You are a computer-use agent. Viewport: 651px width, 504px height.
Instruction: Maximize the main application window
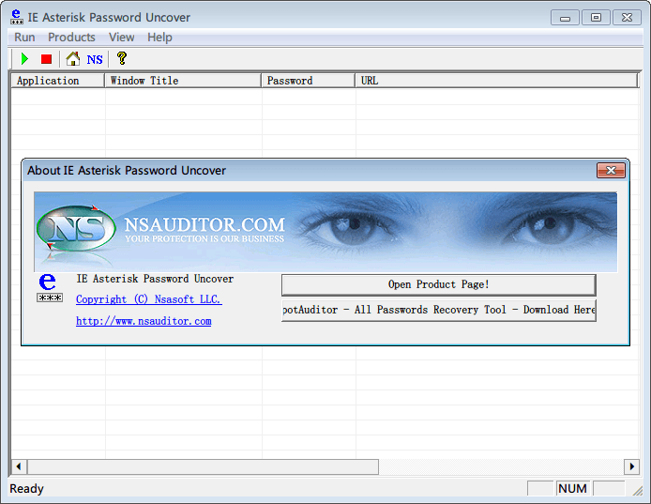coord(596,18)
